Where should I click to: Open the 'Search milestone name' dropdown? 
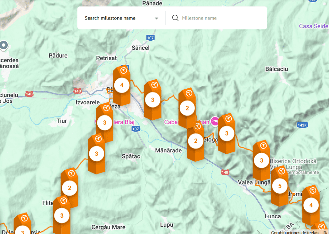point(121,18)
